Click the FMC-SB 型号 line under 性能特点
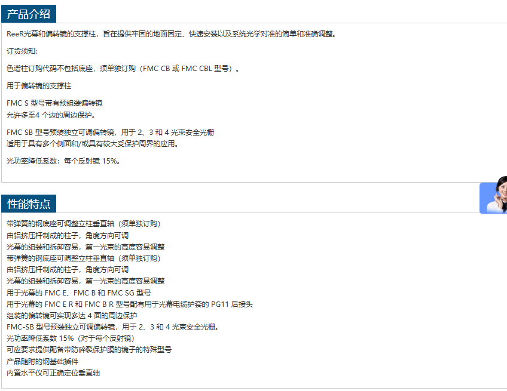The height and width of the screenshot is (391, 507). tap(112, 327)
